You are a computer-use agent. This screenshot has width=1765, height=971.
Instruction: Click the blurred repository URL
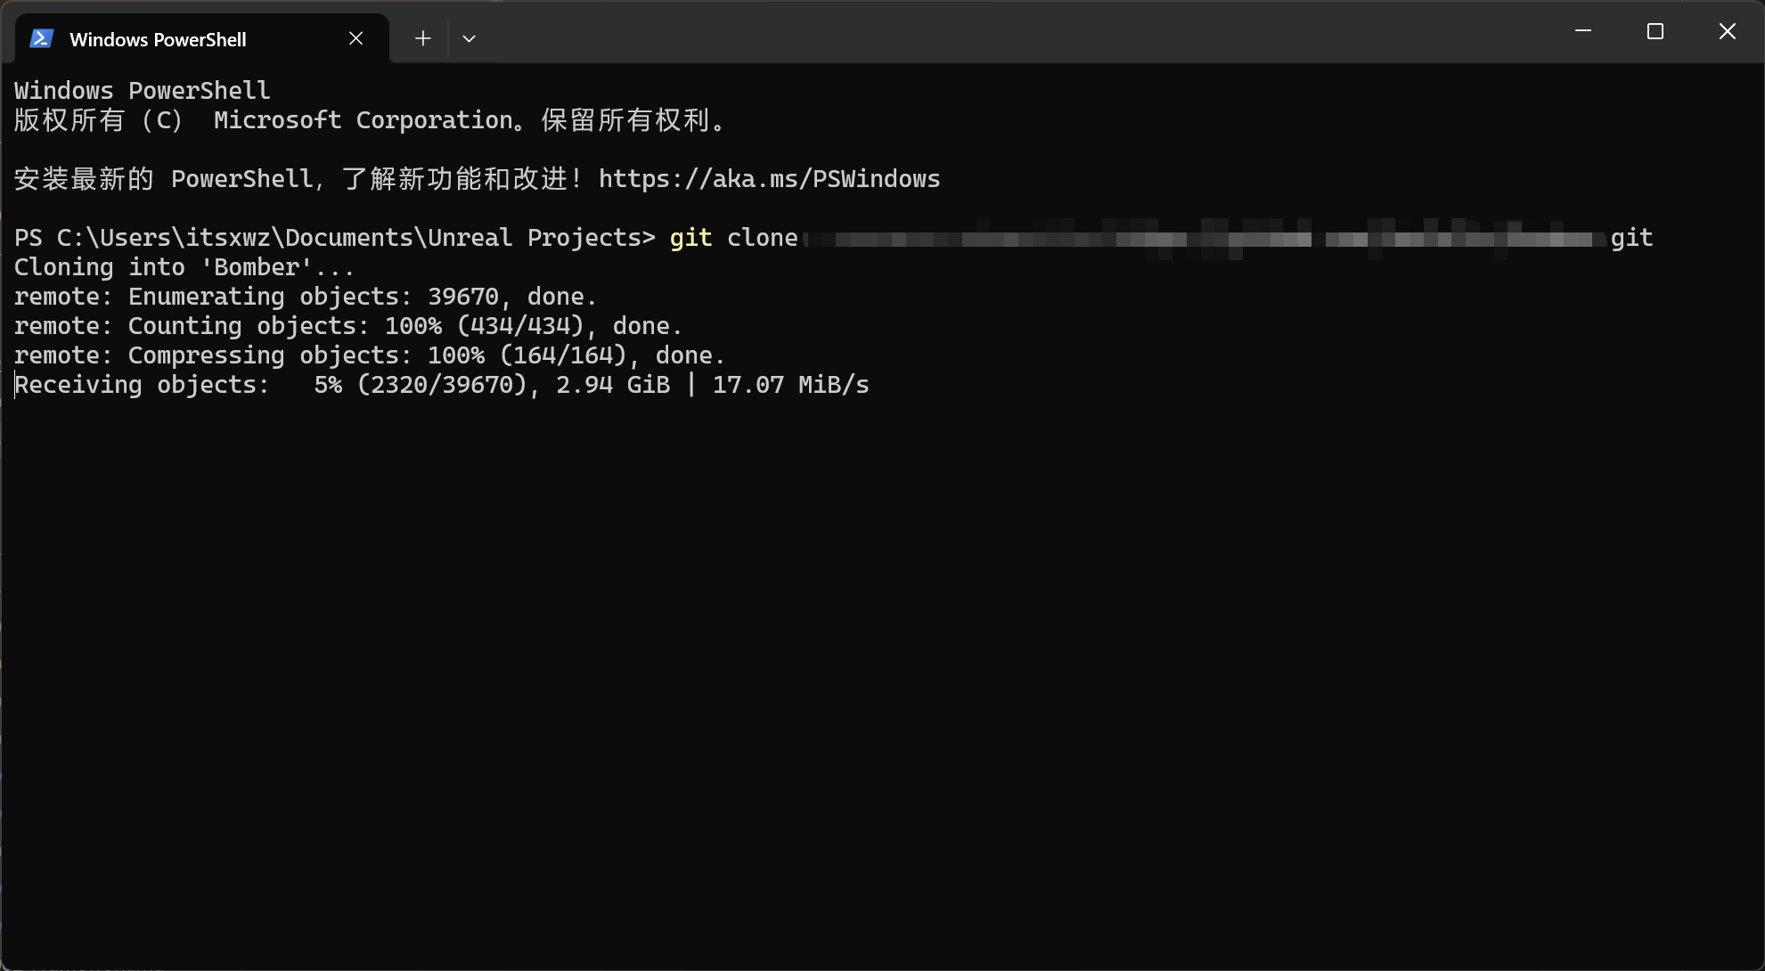[1203, 239]
